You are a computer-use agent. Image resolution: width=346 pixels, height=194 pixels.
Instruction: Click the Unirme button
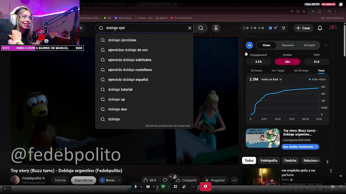[x=60, y=180]
